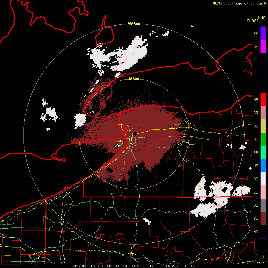Click the WS legend label

(x=255, y=166)
